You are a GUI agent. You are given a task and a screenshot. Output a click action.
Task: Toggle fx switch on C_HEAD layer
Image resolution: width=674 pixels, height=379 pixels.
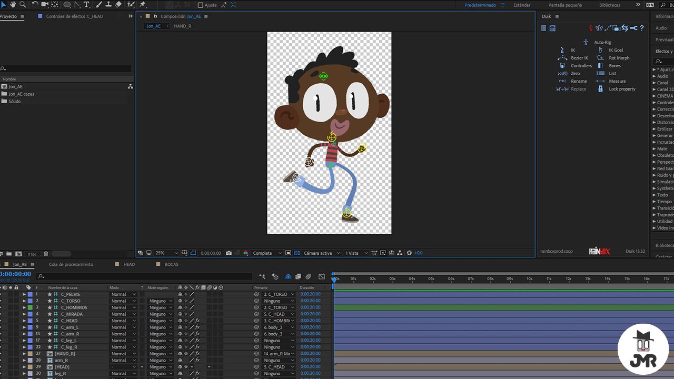tap(197, 321)
